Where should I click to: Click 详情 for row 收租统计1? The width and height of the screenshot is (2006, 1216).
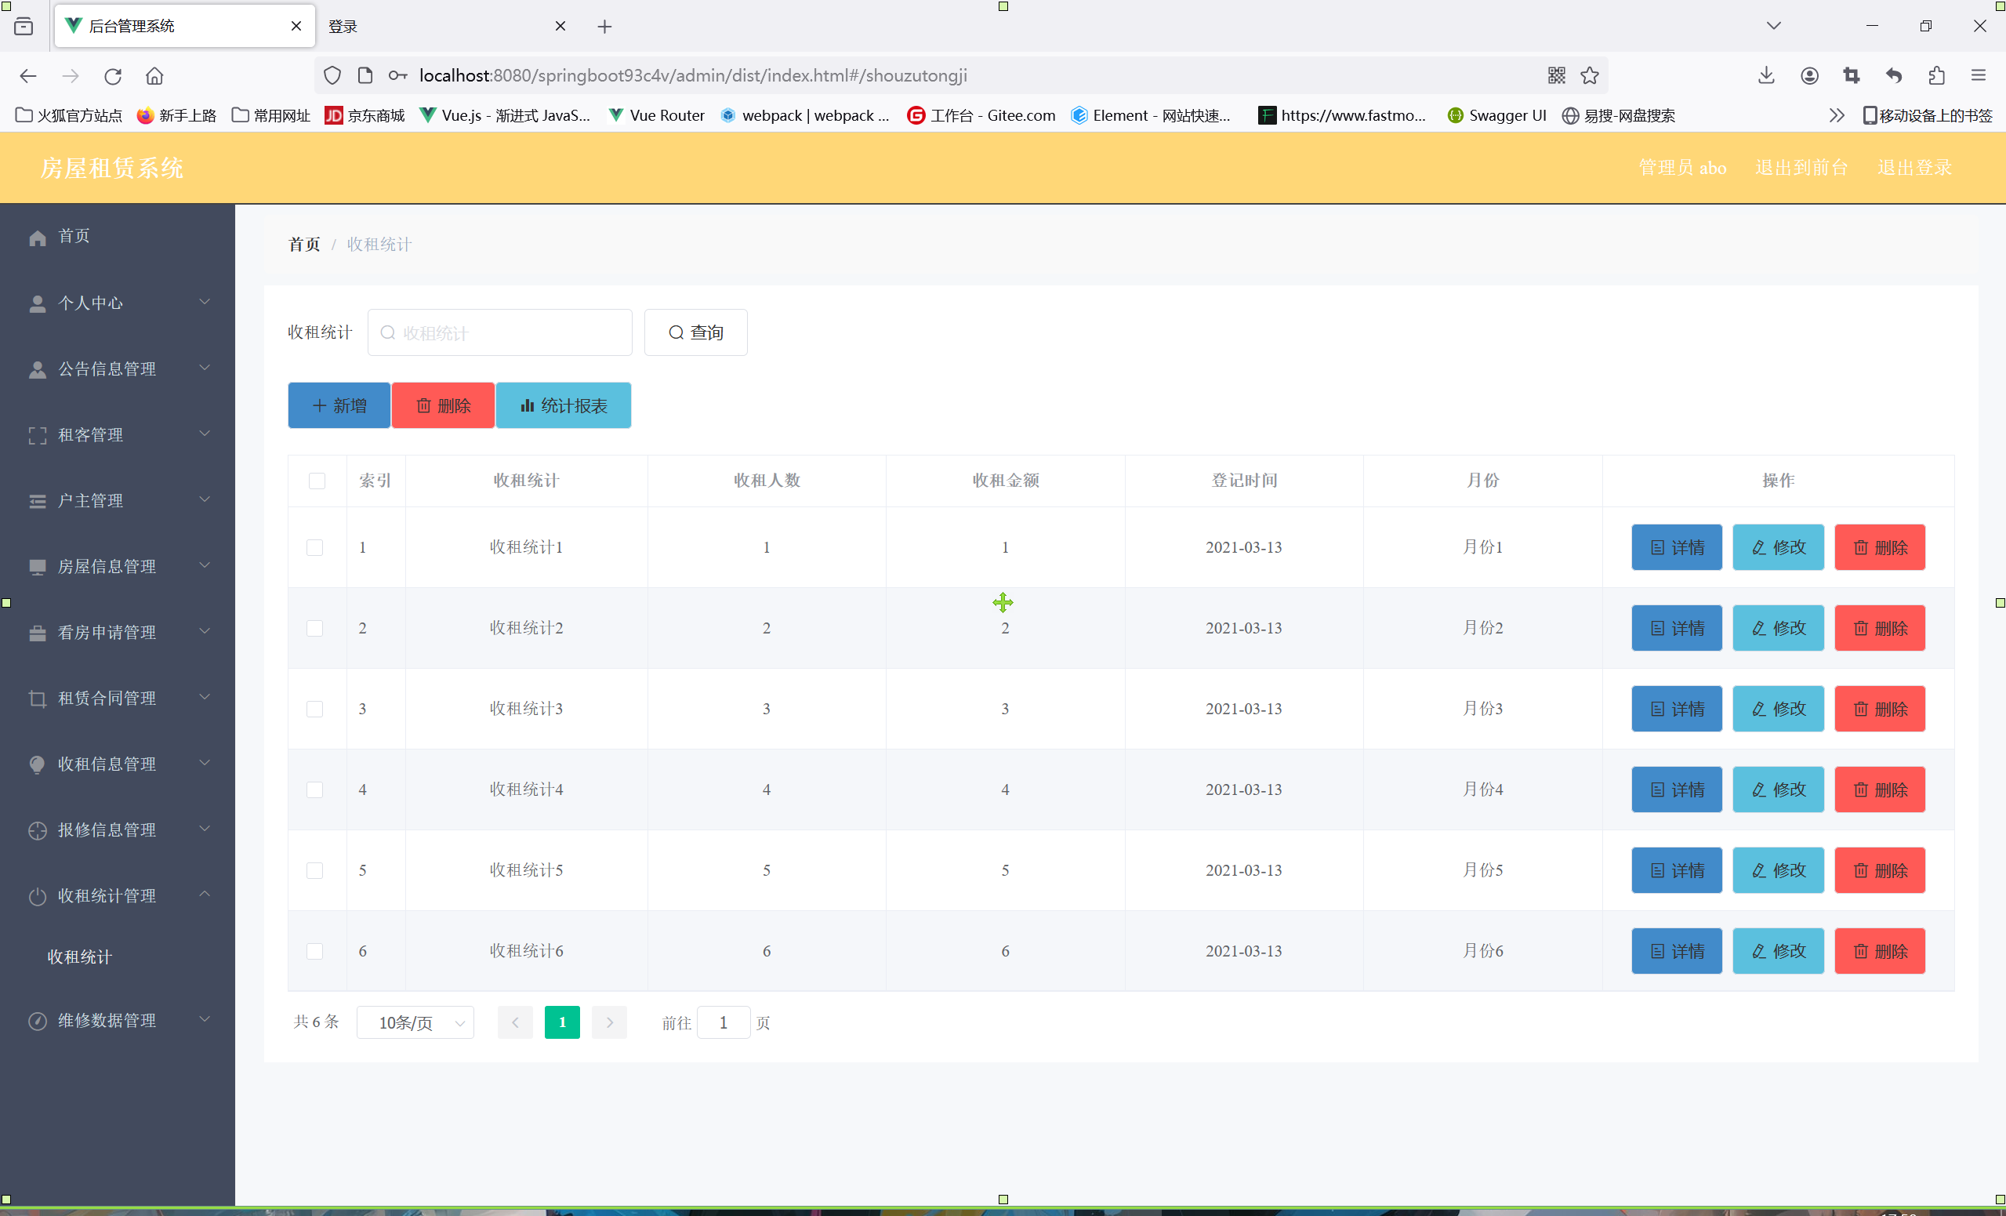point(1676,547)
